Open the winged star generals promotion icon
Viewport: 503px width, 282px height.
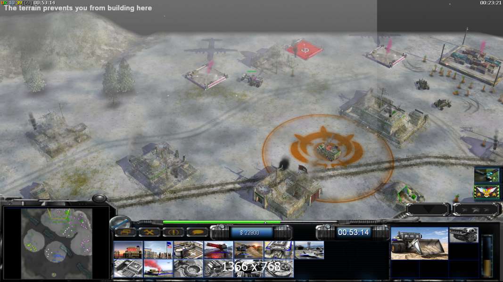[x=487, y=192]
